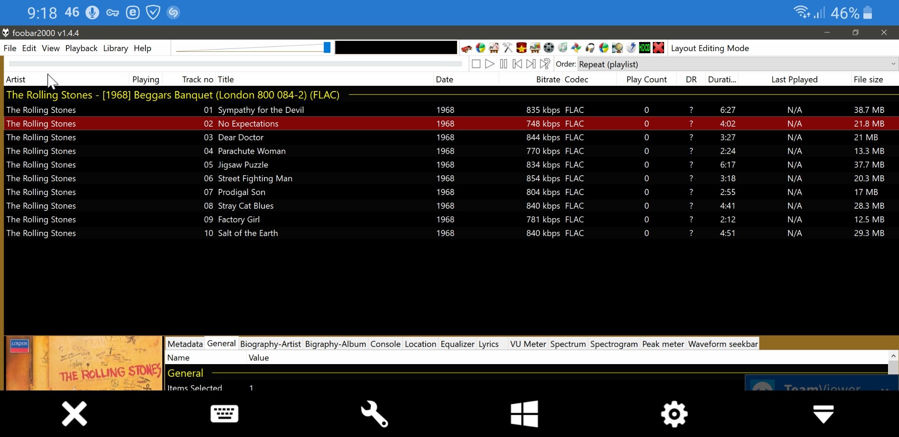Open the File menu
The image size is (899, 437).
(10, 48)
